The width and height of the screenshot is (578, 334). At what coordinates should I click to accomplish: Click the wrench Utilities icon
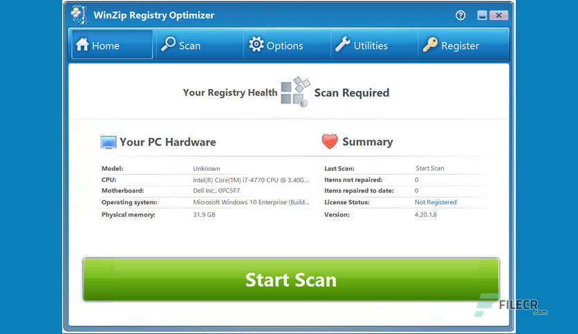click(x=342, y=44)
